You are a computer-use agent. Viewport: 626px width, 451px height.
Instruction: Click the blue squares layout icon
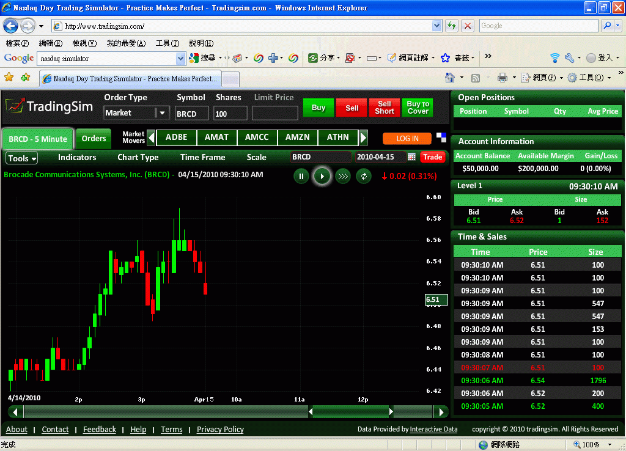tap(441, 137)
